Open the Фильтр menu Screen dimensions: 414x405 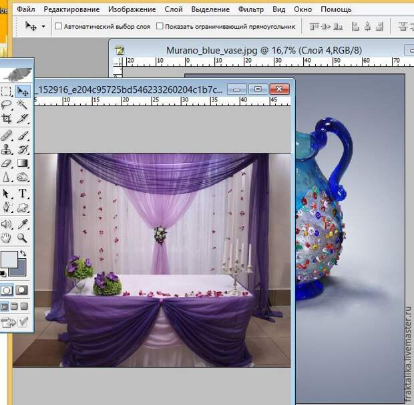(251, 9)
